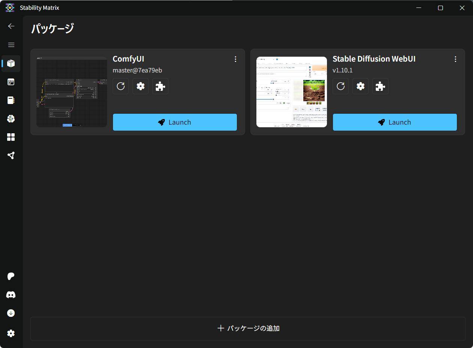The image size is (473, 348).
Task: Check for ComfyUI updates refresh icon
Action: (121, 86)
